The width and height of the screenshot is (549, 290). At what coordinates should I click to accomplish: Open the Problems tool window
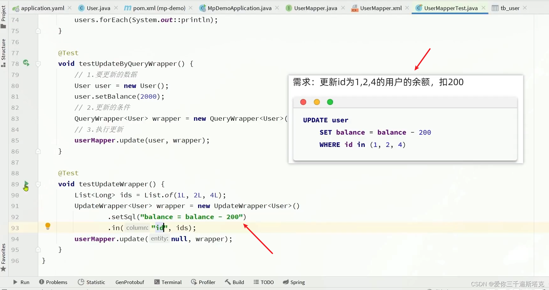(x=53, y=282)
